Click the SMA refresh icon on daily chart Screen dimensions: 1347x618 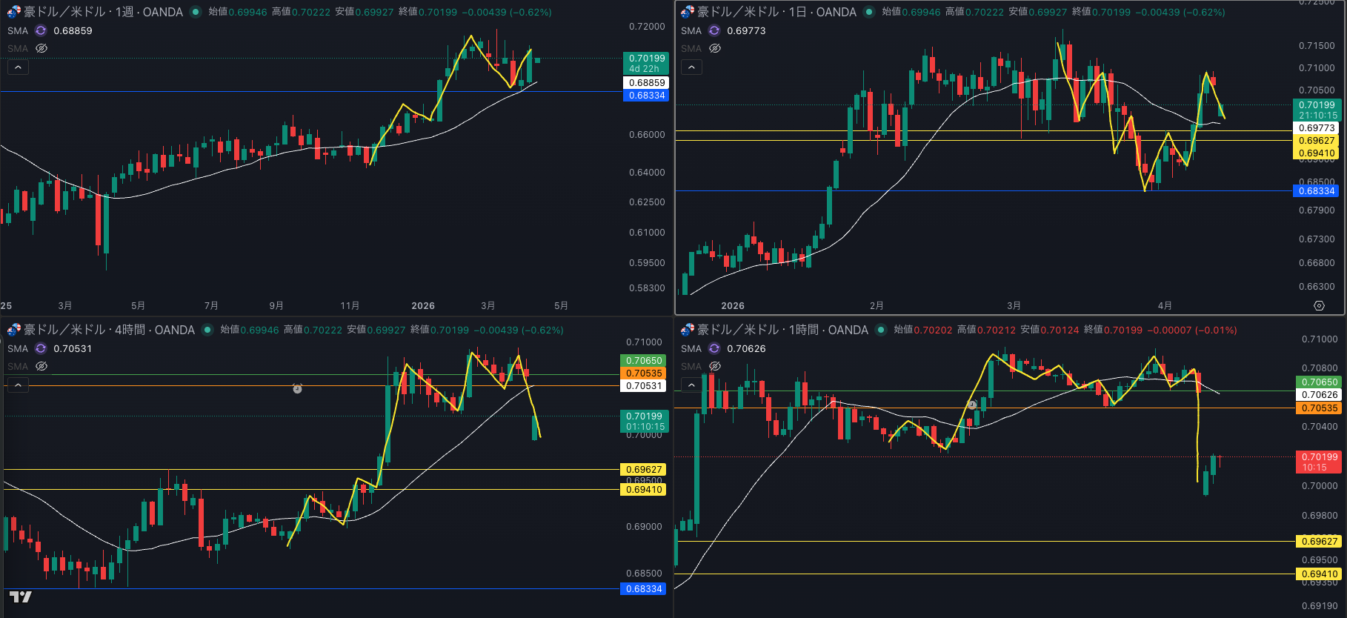[x=714, y=30]
